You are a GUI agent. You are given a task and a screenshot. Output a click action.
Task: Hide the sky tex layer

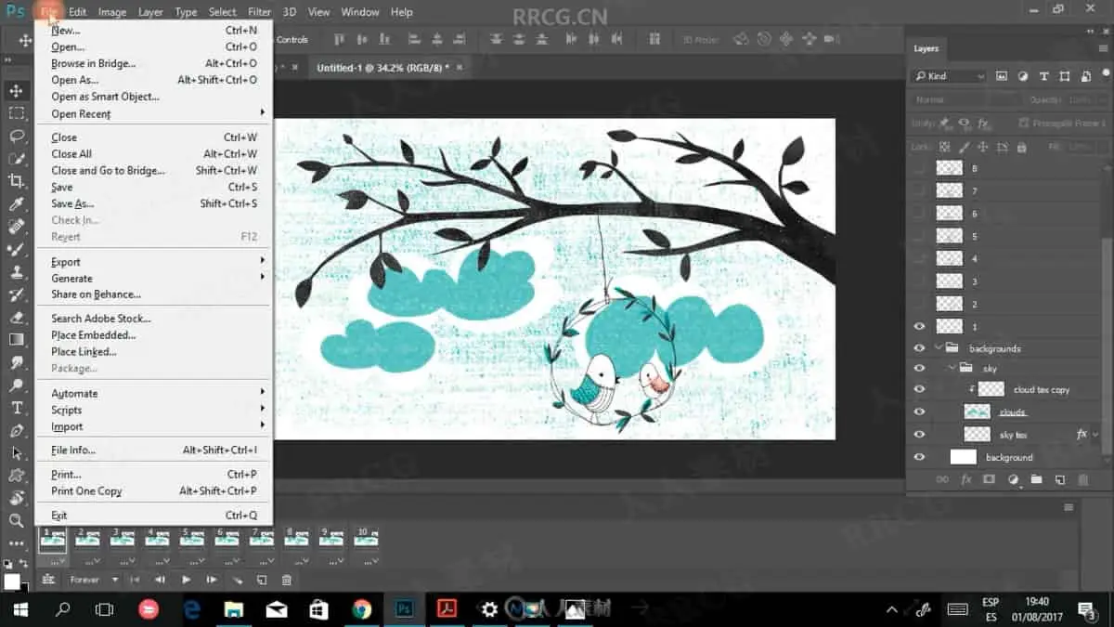pos(919,435)
